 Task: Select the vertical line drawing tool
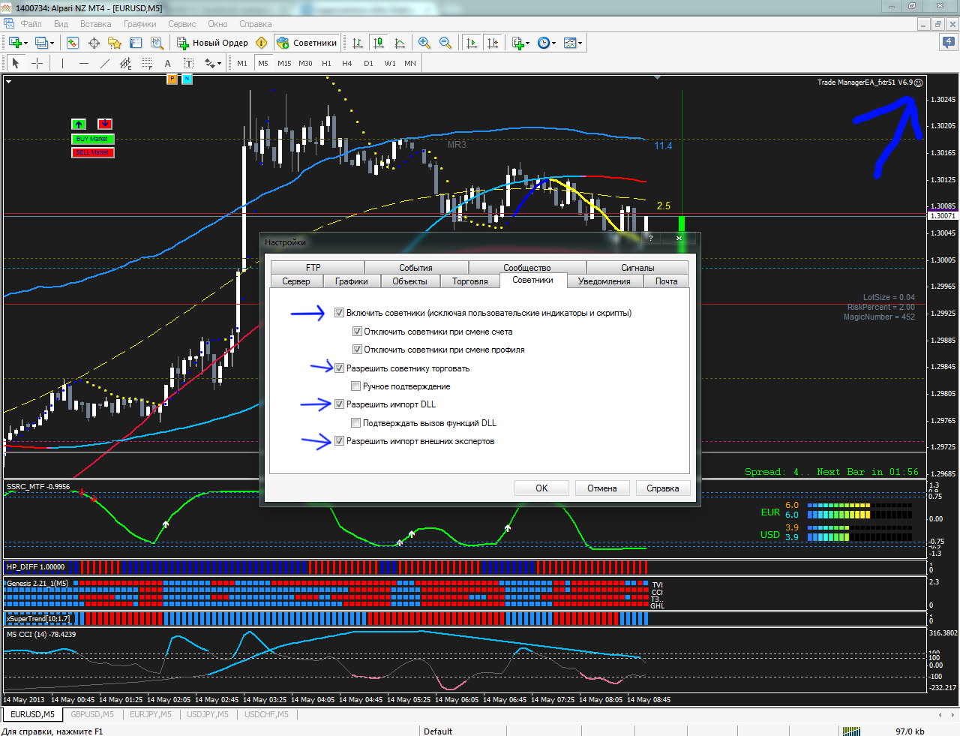(x=62, y=63)
